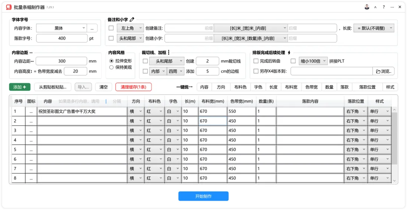Screen dimensions: 407x210
Task: Click the 布料色 unify tab
Action: [x=240, y=87]
